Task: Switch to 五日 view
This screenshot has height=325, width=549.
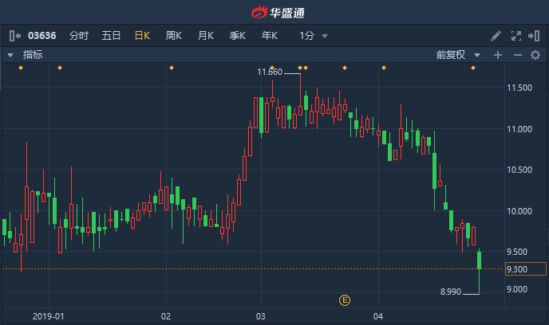Action: [111, 36]
